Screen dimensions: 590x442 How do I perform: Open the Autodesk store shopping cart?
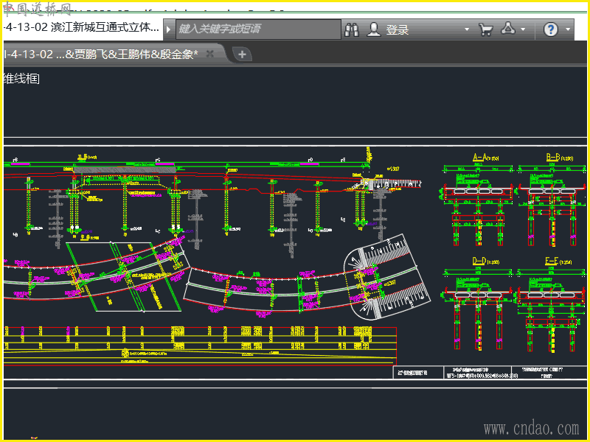click(x=485, y=29)
